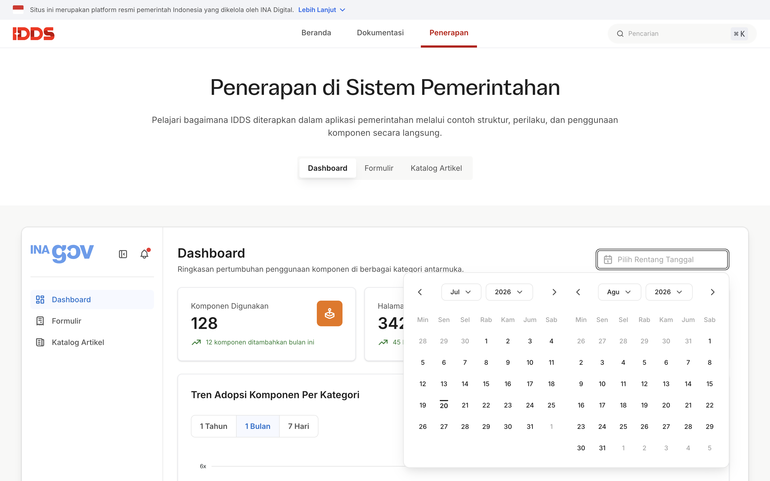Select August 15 in the calendar
Screen dimensions: 770x481
(709, 384)
